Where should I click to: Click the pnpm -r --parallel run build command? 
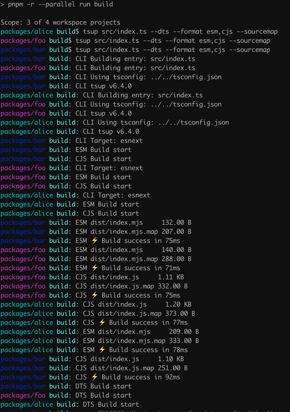pos(60,4)
